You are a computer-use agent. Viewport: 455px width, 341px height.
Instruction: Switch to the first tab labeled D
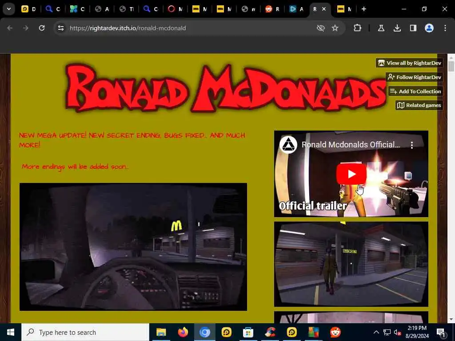29,9
